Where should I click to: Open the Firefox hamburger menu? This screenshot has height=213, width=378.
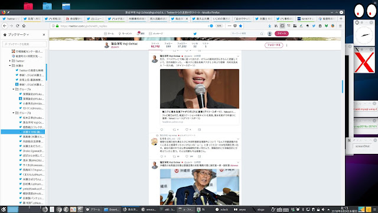(340, 26)
